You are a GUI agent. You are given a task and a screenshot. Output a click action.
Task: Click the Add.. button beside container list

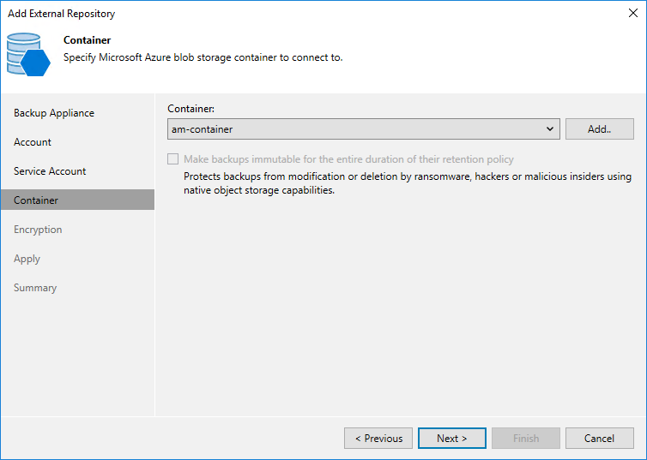point(599,128)
